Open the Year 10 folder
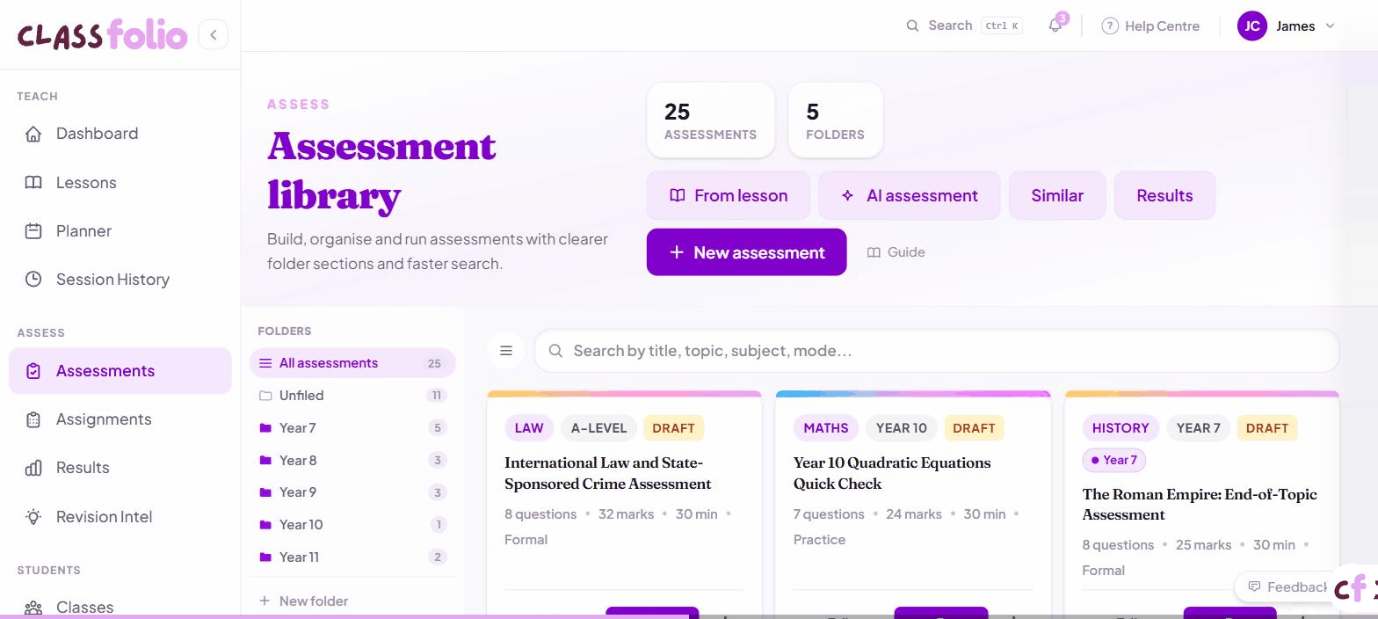 click(352, 525)
